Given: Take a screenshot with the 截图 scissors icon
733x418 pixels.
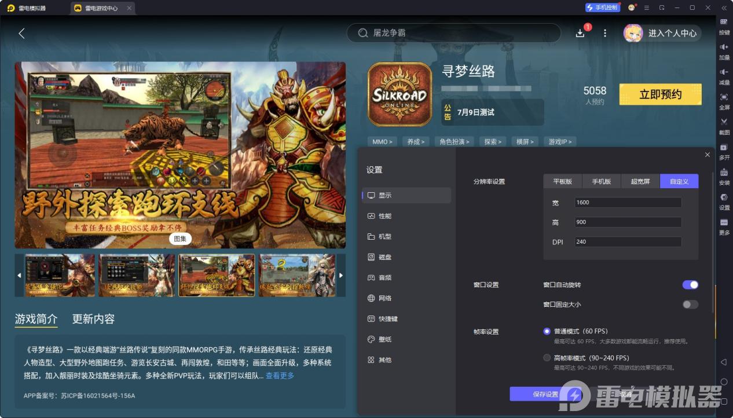Looking at the screenshot, I should pos(724,126).
